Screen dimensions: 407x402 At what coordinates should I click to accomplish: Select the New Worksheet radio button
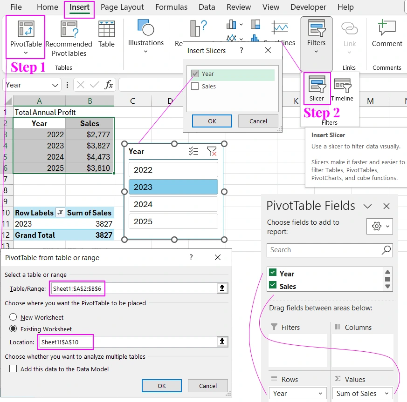coord(13,316)
